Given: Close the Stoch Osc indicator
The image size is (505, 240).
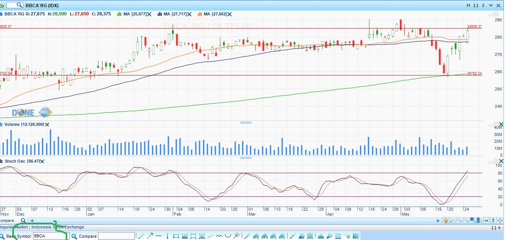Looking at the screenshot, I should coord(42,161).
